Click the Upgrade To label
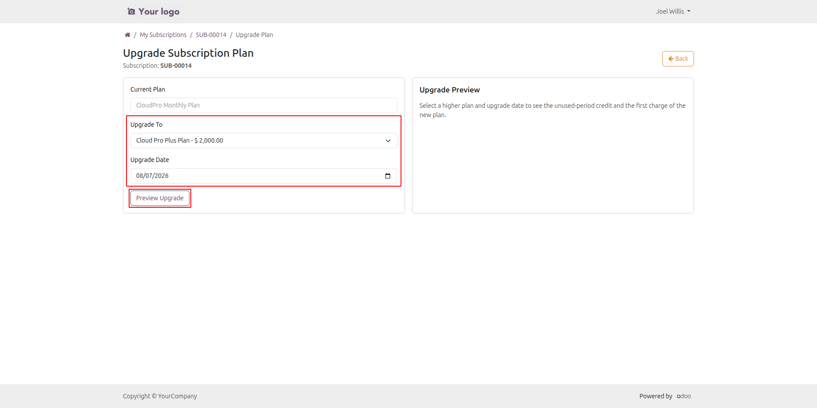Image resolution: width=817 pixels, height=408 pixels. click(x=146, y=125)
